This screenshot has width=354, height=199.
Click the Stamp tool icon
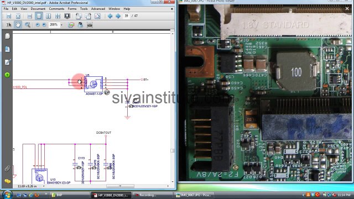point(80,24)
